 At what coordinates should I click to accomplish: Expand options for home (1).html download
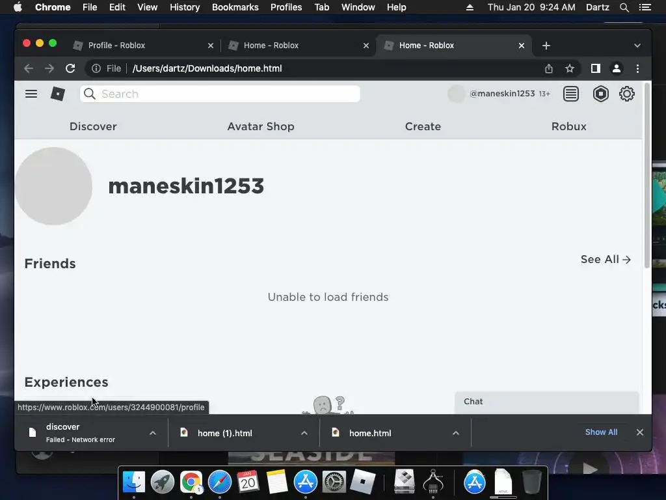pyautogui.click(x=304, y=433)
